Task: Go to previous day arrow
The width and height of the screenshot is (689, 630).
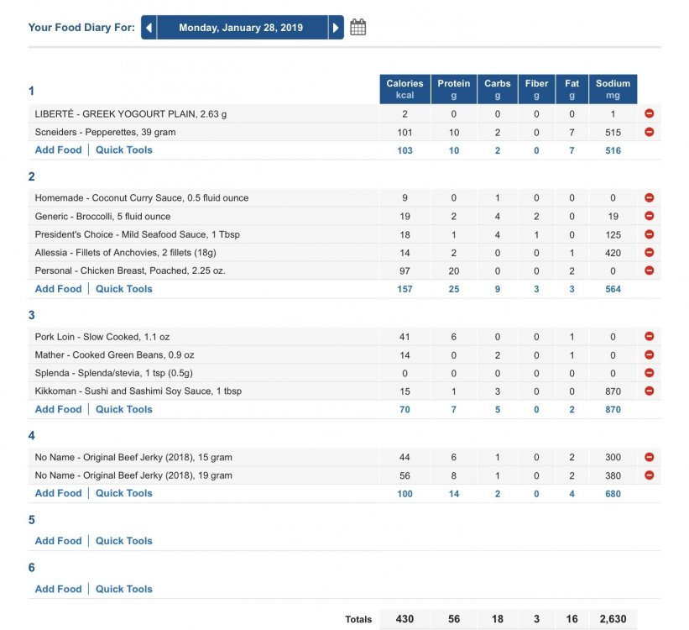Action: 149,27
